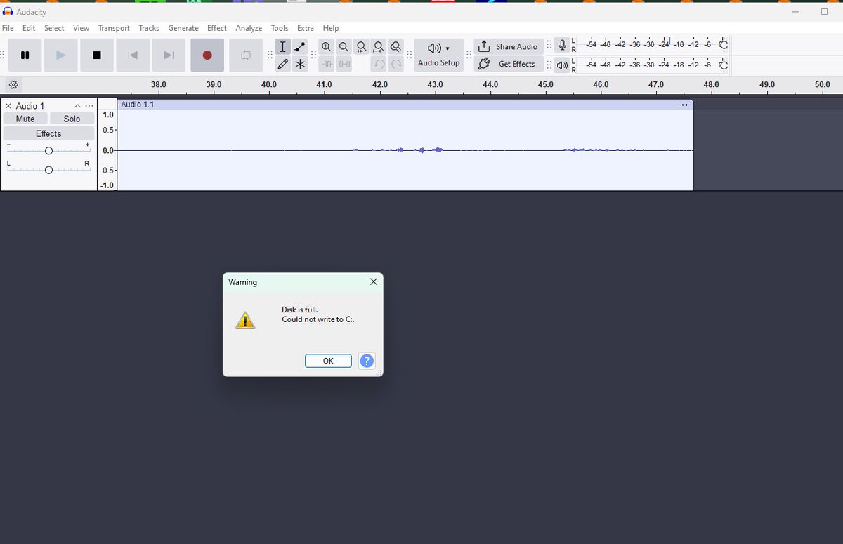Stop playback with the Stop button
Viewport: 843px width, 544px height.
click(x=97, y=55)
